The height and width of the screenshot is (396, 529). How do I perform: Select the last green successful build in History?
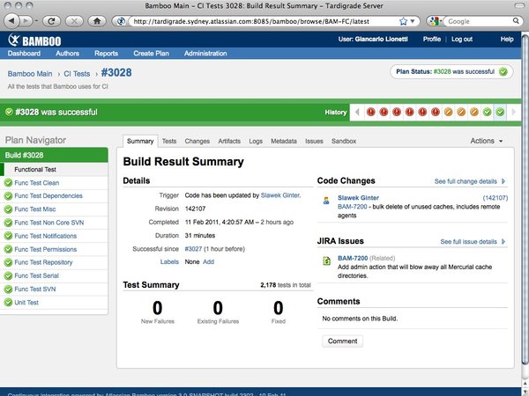(x=499, y=112)
